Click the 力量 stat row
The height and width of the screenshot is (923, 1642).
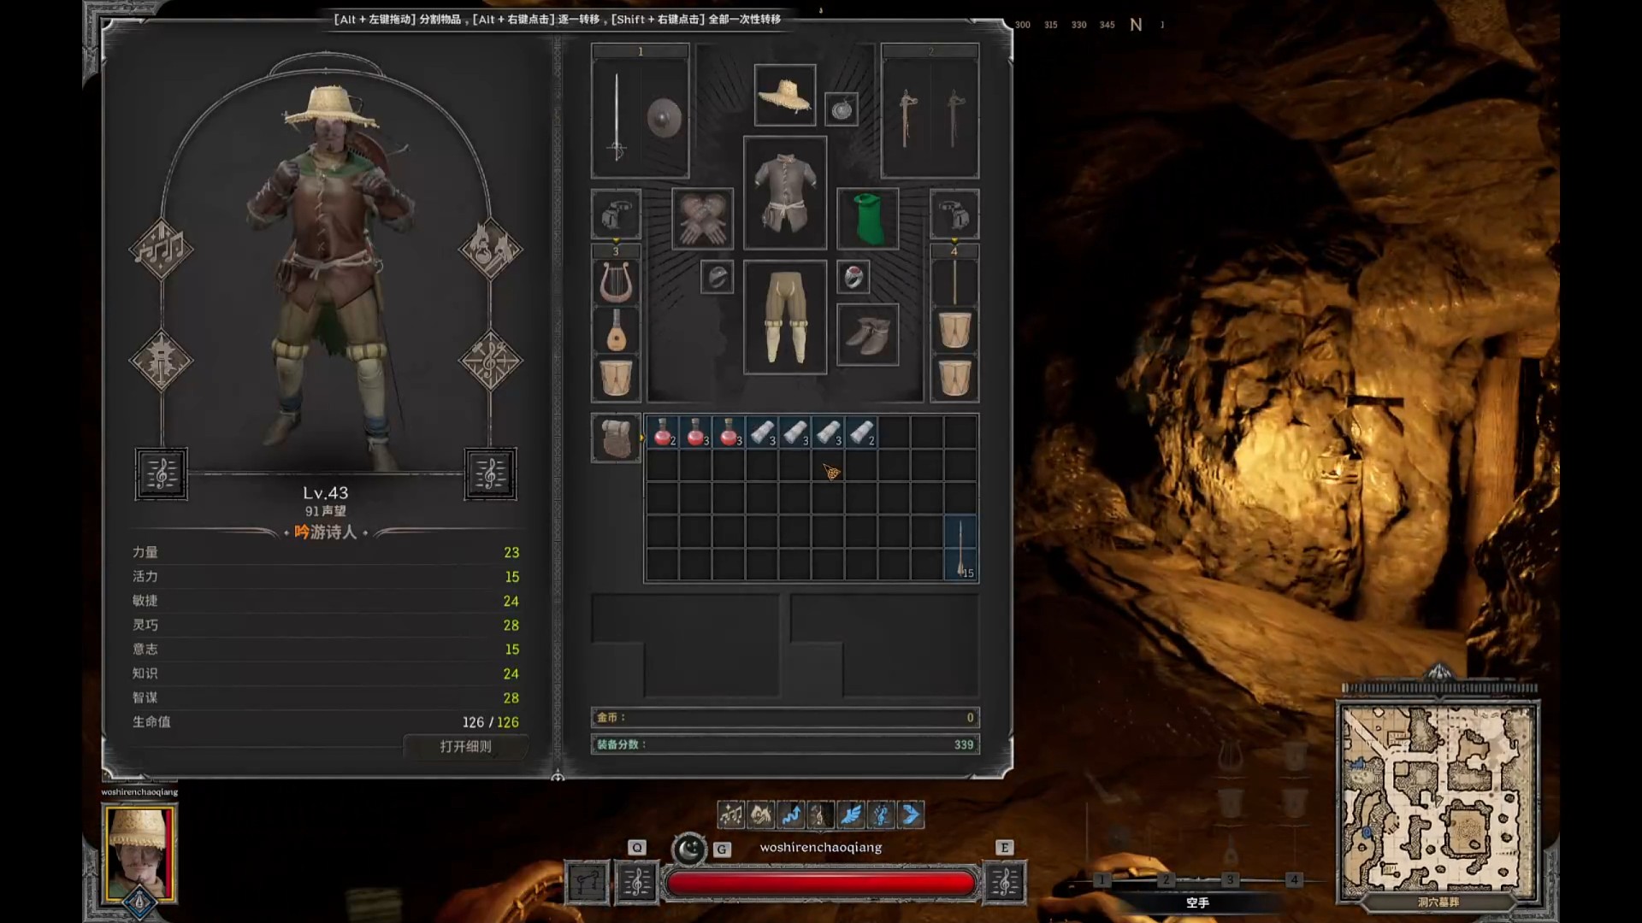point(326,552)
